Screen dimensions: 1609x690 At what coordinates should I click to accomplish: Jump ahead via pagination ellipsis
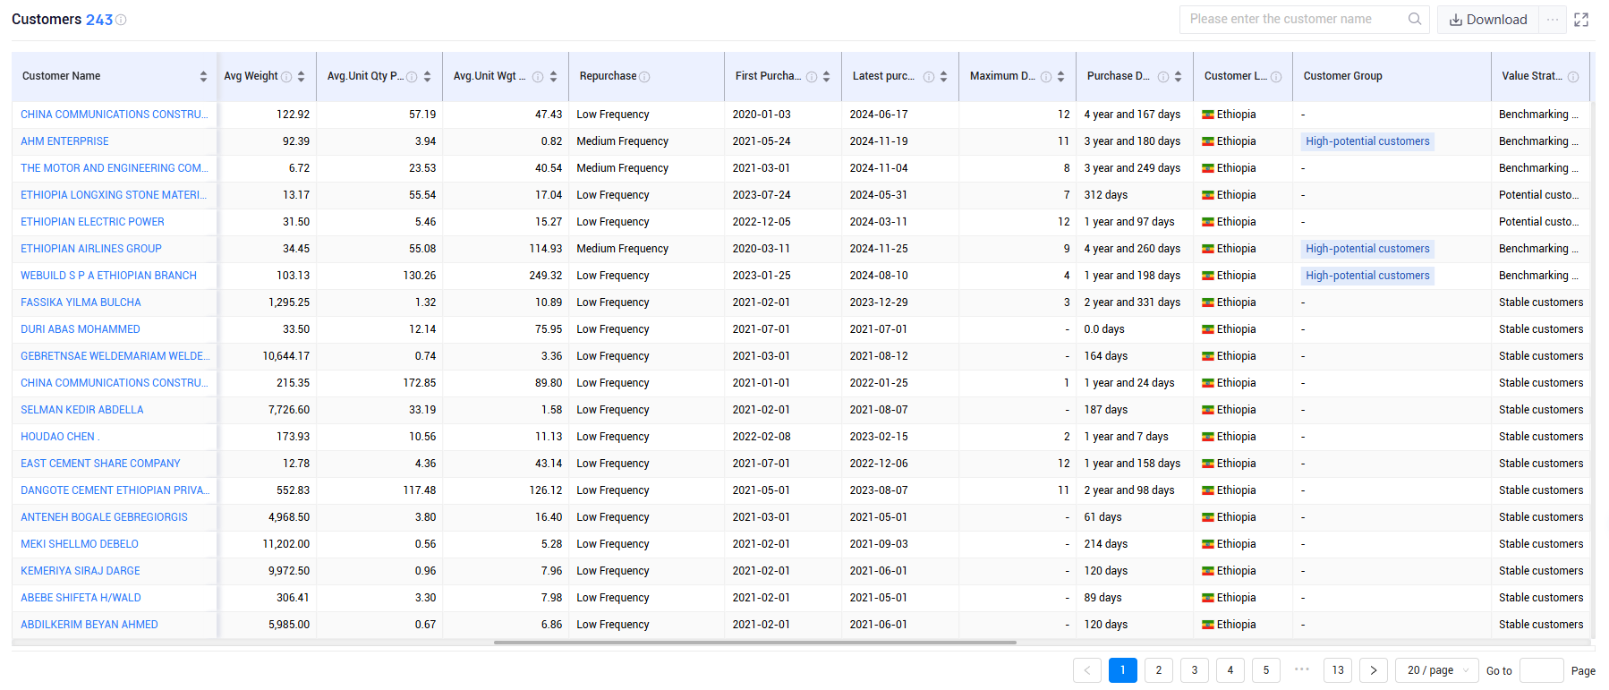[x=1302, y=669]
